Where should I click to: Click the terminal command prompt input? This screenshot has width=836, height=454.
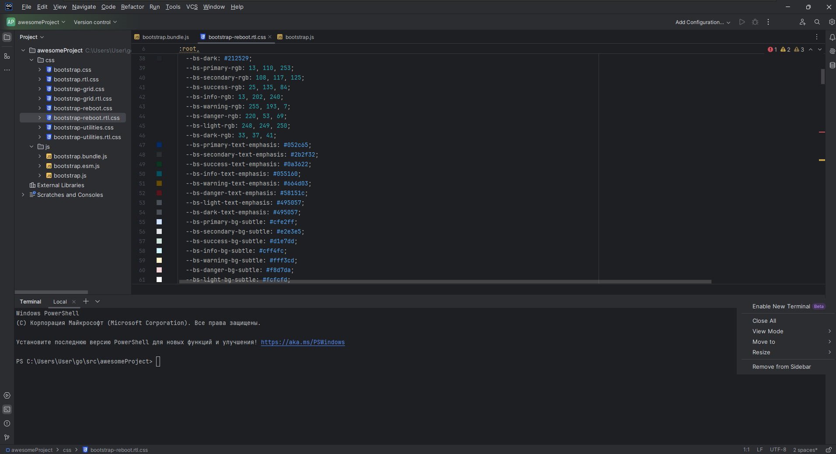point(158,361)
